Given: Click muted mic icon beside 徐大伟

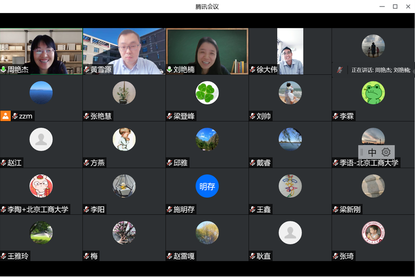Looking at the screenshot, I should tap(253, 70).
